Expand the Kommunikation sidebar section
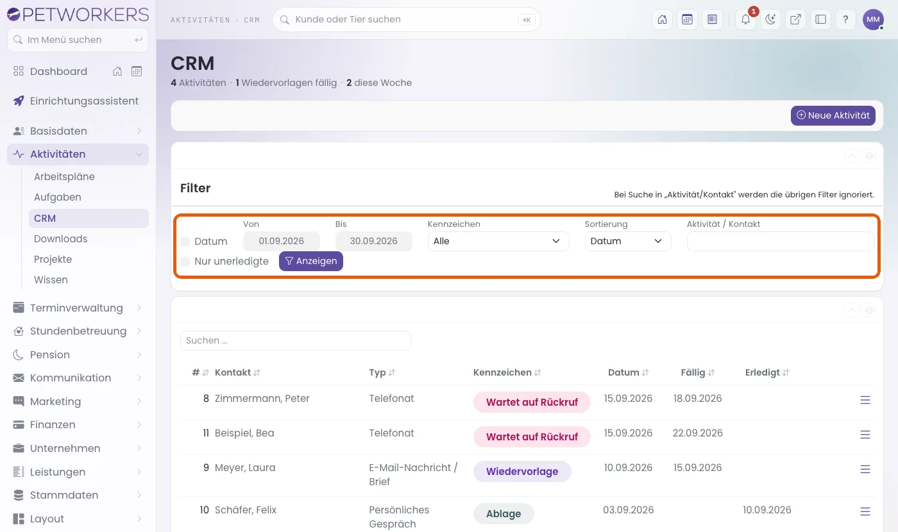Screen dimensions: 898x532 coord(78,378)
